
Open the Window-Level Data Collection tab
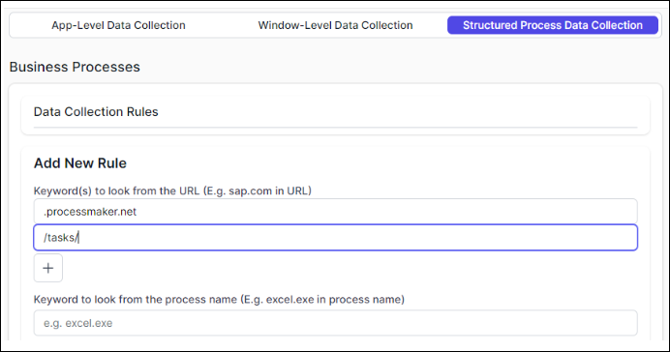(335, 25)
